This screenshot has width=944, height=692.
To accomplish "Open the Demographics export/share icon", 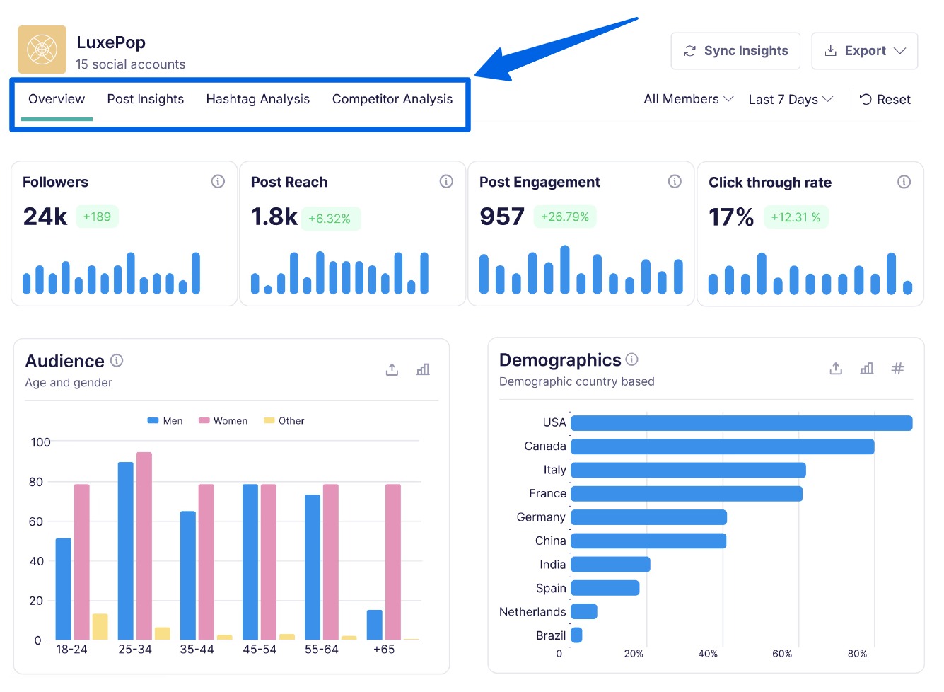I will (835, 368).
